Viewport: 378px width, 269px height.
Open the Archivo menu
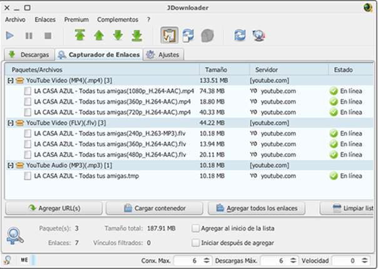tap(15, 19)
